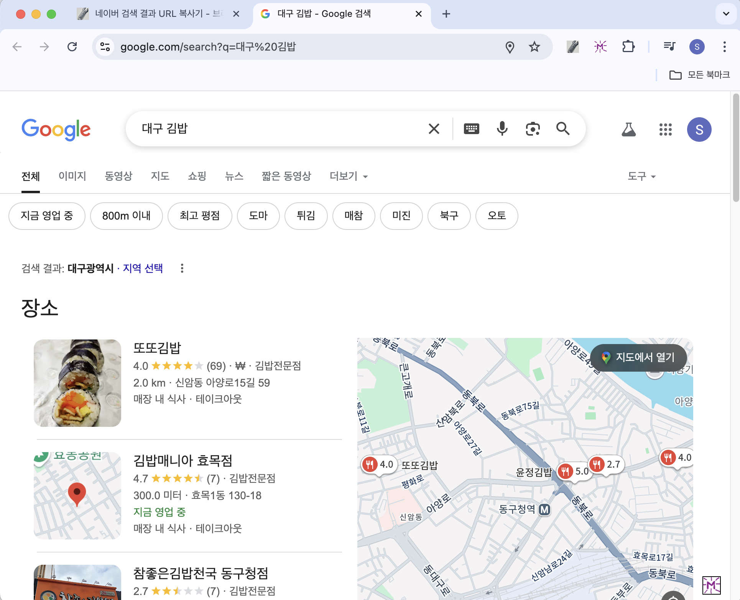
Task: Clear the search box with X
Action: [x=434, y=129]
